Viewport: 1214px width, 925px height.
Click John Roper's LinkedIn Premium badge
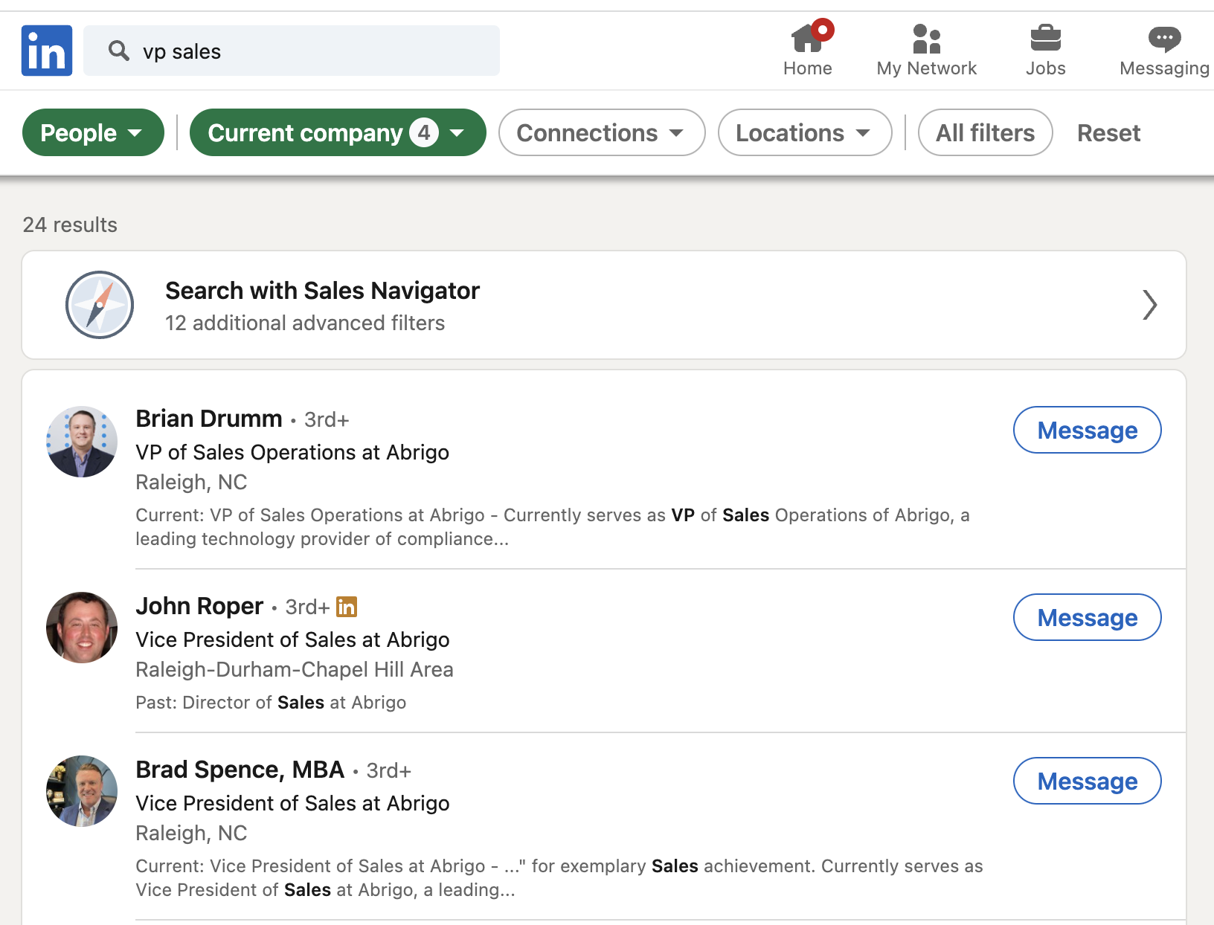point(347,607)
